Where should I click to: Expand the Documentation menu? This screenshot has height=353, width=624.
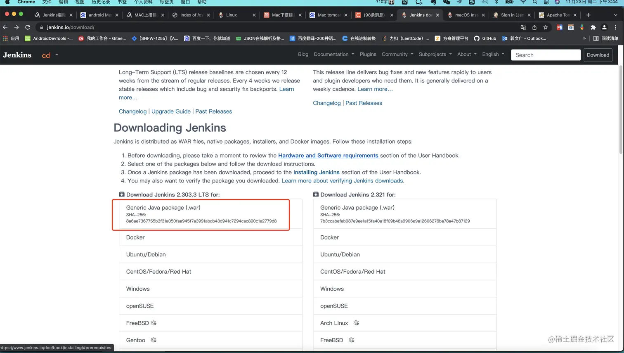pyautogui.click(x=334, y=54)
